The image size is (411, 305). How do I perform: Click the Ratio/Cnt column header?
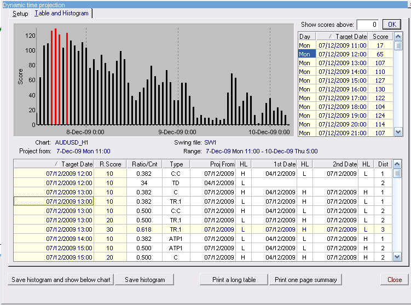tap(144, 164)
